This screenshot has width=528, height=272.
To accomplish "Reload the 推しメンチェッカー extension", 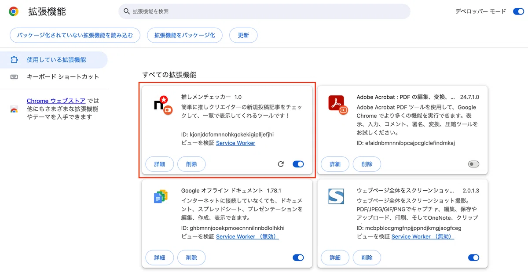I will point(281,164).
